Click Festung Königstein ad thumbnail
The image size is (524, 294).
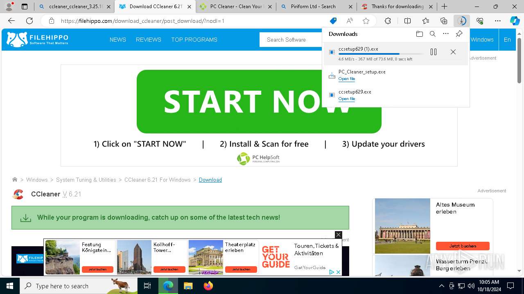tap(62, 257)
